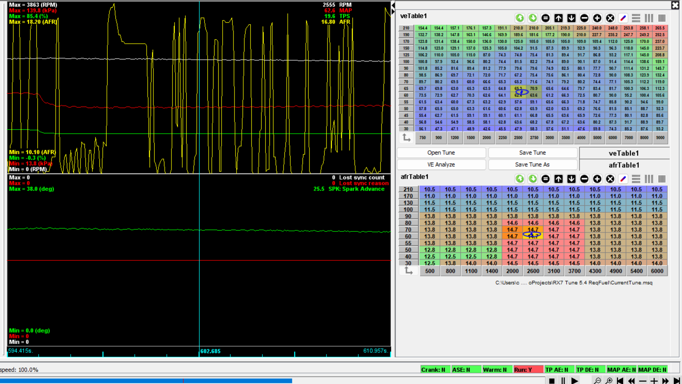Switch to afrTable1 tab

[x=624, y=165]
